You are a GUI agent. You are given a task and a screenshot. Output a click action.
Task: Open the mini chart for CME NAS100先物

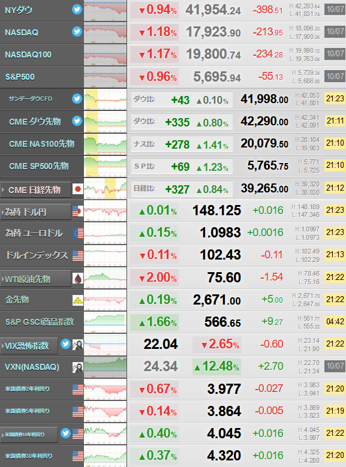tap(105, 144)
